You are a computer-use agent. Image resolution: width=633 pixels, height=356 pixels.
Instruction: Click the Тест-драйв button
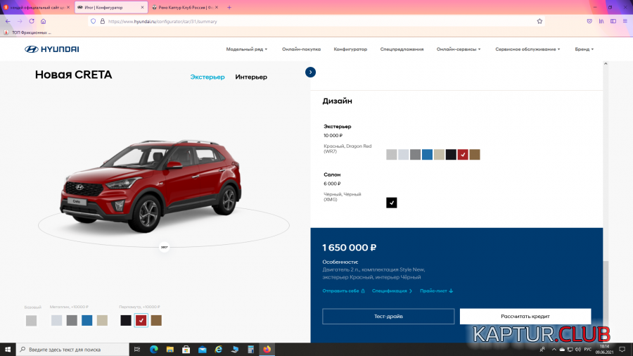click(388, 317)
